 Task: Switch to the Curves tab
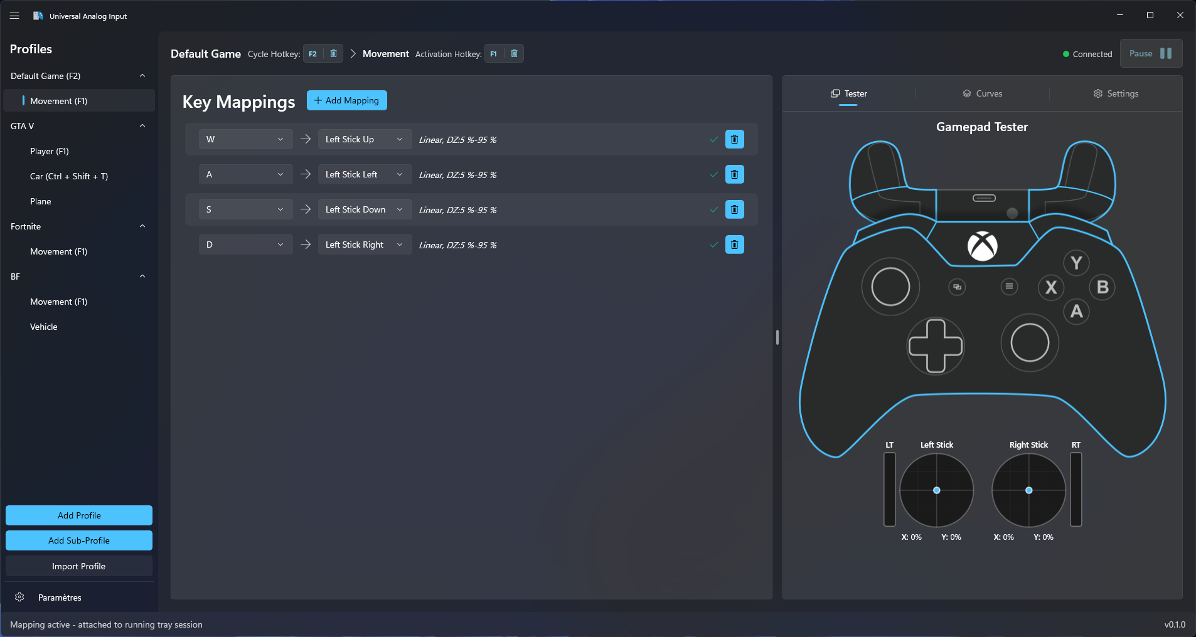[982, 93]
